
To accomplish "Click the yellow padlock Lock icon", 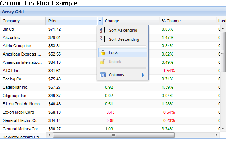I will point(103,52).
